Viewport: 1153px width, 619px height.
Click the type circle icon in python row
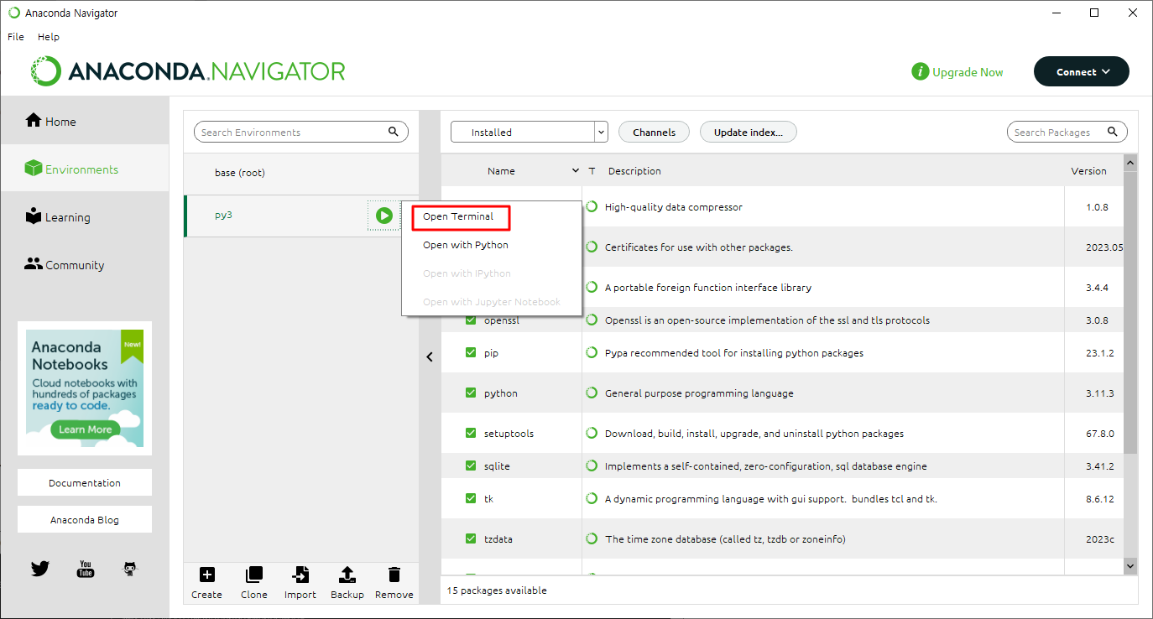592,393
